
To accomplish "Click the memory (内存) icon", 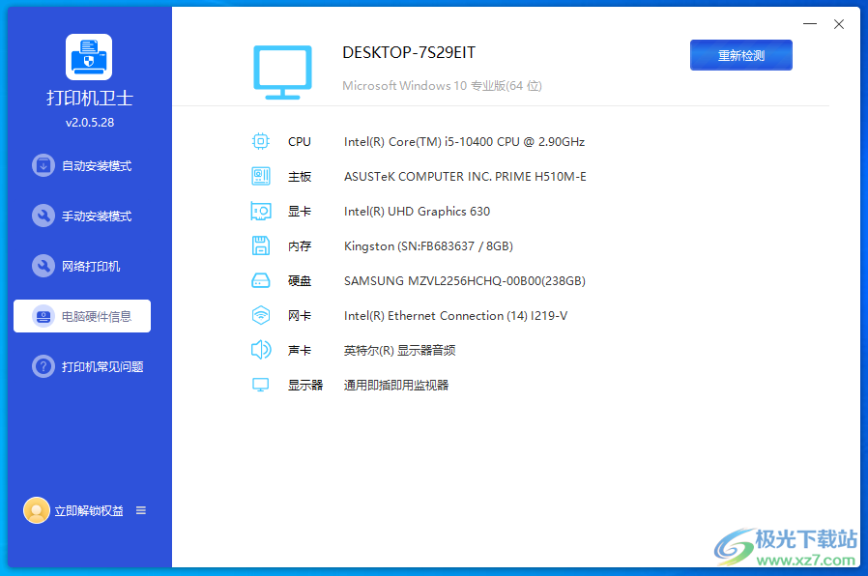I will pos(260,245).
